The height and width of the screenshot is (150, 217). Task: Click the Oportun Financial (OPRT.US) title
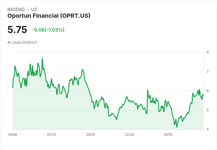click(x=49, y=16)
